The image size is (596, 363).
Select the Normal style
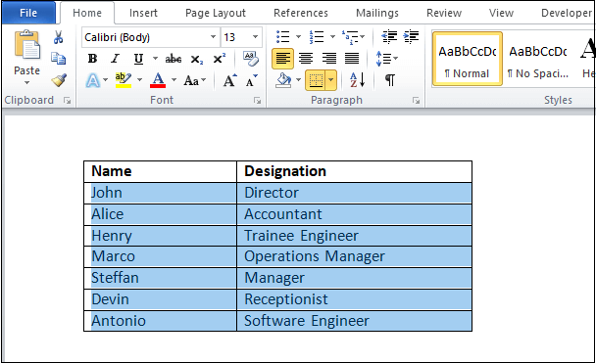[x=468, y=59]
